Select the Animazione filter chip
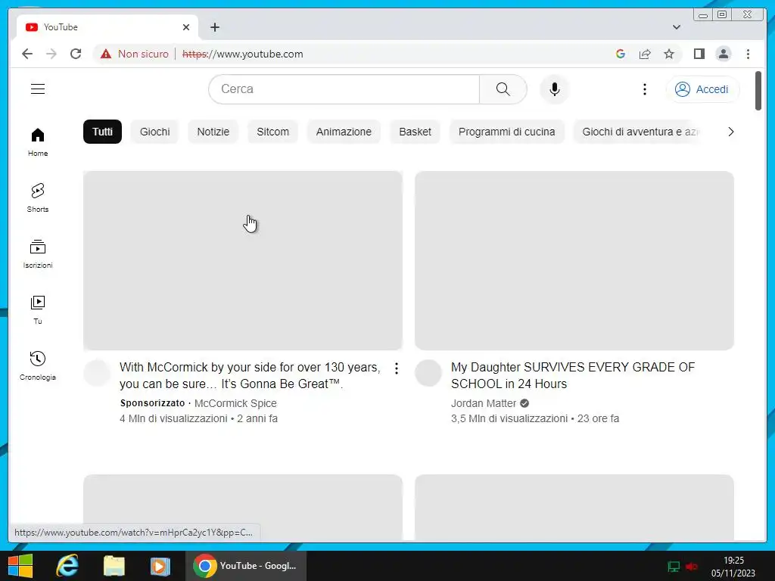 click(x=344, y=132)
